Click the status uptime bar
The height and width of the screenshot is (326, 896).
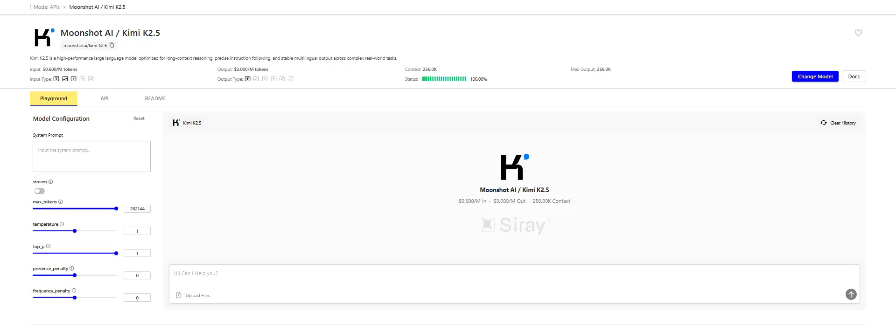444,79
